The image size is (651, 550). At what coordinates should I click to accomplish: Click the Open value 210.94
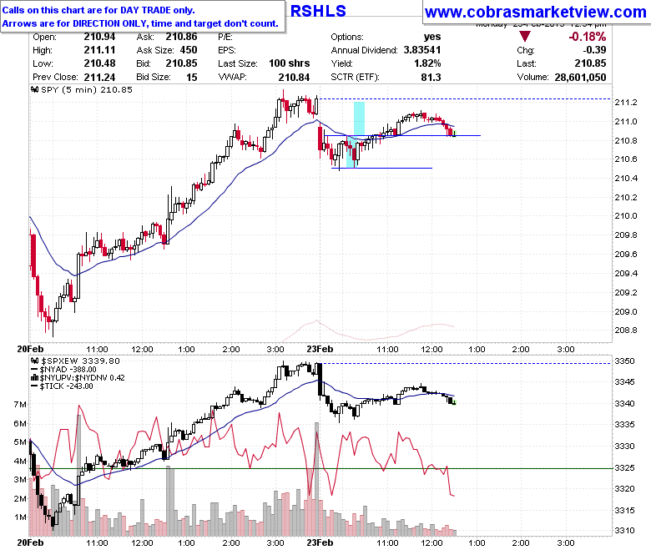99,37
